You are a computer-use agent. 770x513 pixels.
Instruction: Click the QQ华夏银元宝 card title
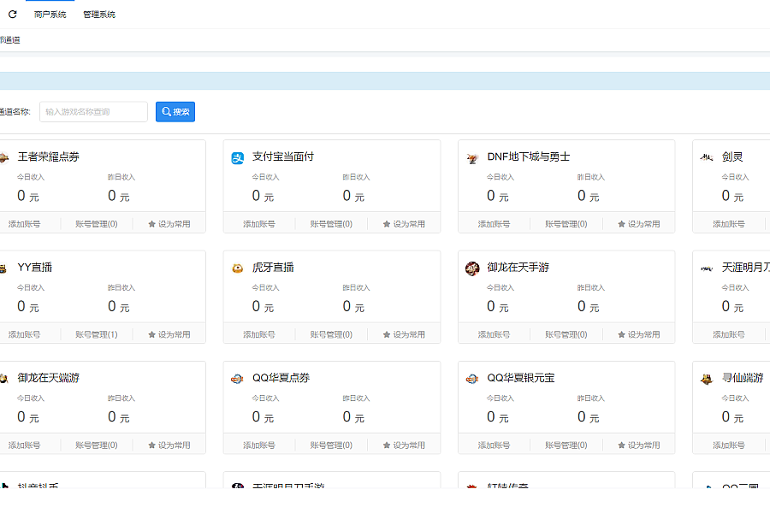(520, 378)
